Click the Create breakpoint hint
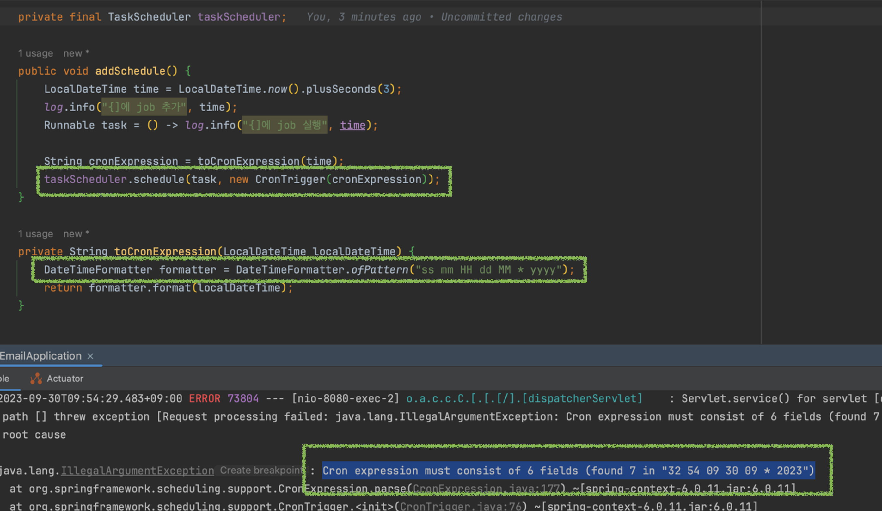The width and height of the screenshot is (882, 511). click(261, 471)
